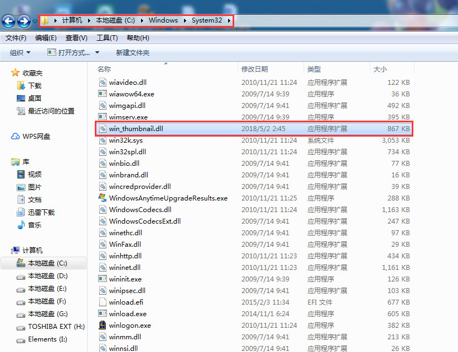Image resolution: width=458 pixels, height=352 pixels.
Task: Select System32 in the address breadcrumb
Action: tap(207, 20)
